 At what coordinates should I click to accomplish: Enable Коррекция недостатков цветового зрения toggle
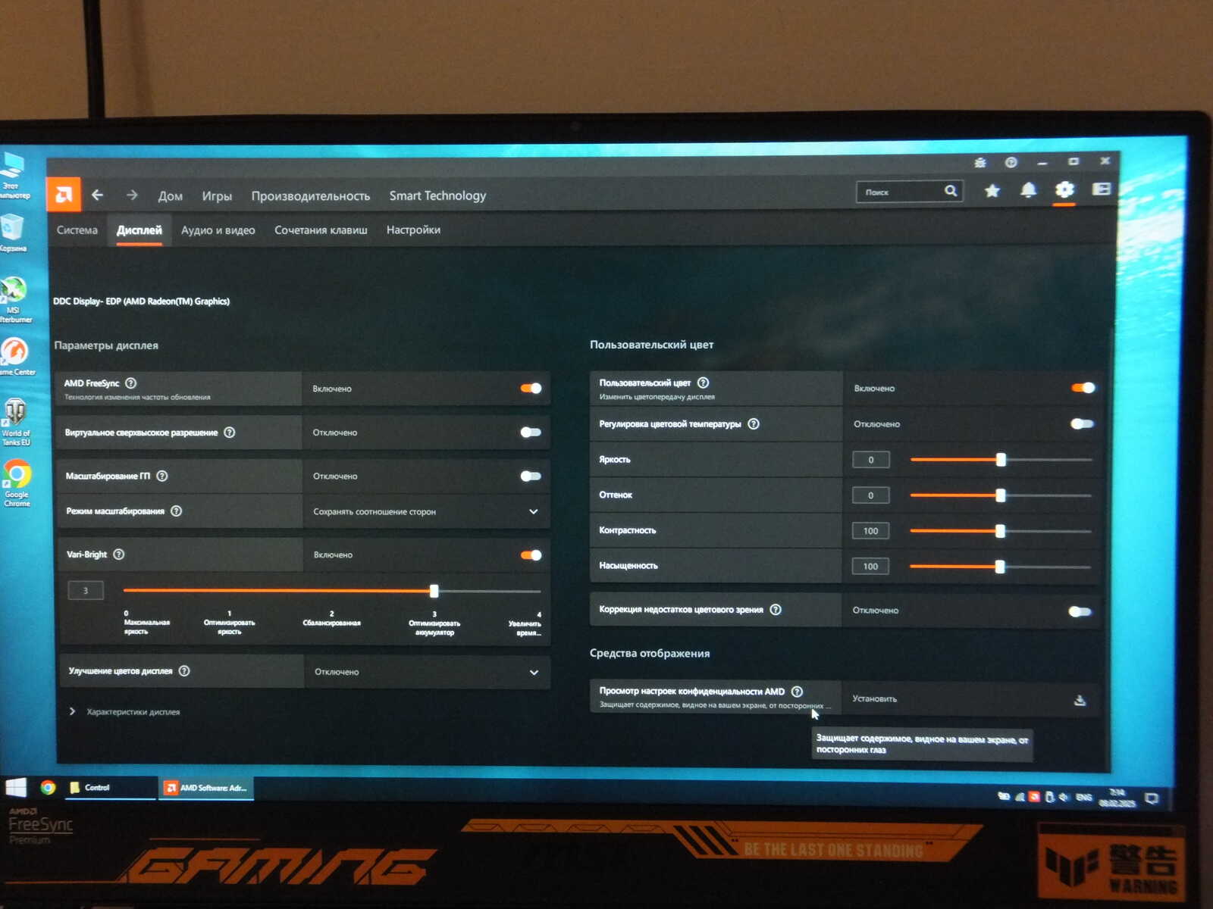(1080, 612)
